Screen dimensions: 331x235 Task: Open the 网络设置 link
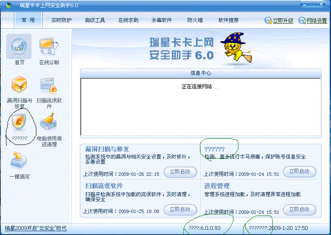coord(317,21)
